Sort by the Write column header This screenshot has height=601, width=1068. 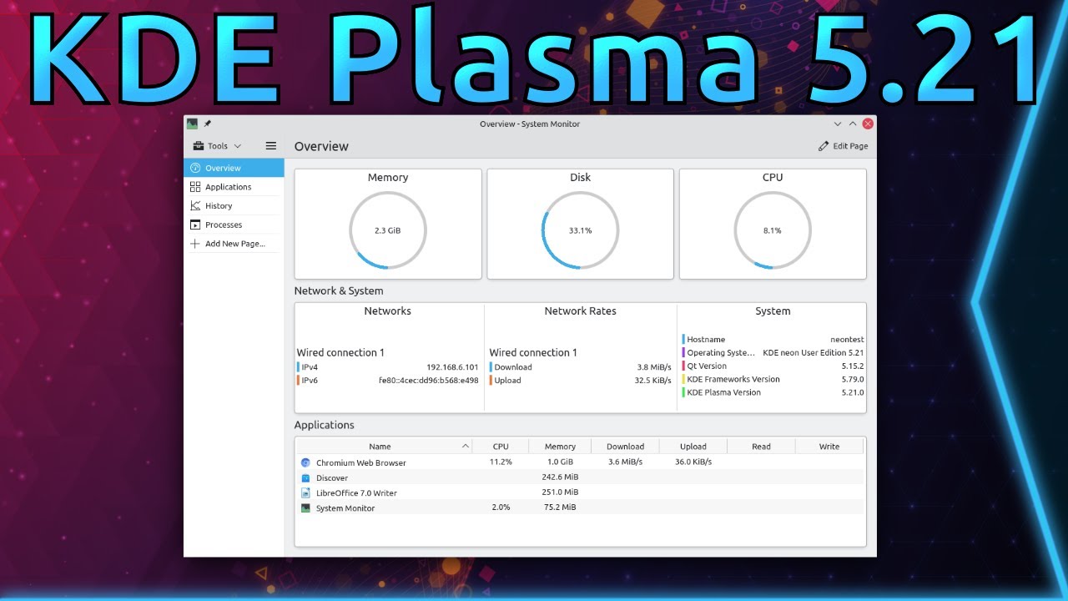pos(829,447)
